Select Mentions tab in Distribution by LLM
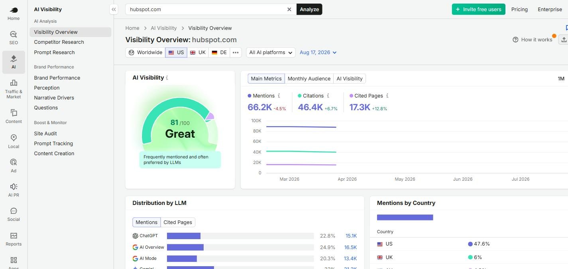 (x=146, y=222)
